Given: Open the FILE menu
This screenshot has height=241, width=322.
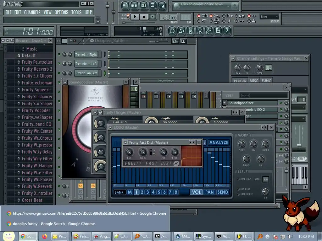Looking at the screenshot, I should point(8,12).
